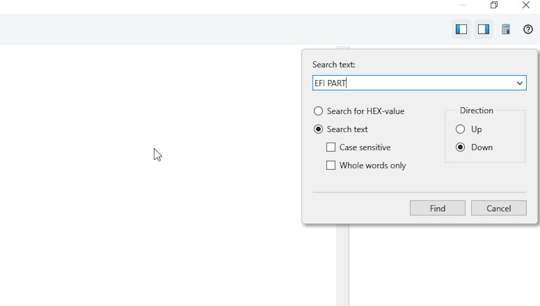Image resolution: width=540 pixels, height=306 pixels.
Task: Open the help question mark icon
Action: [x=528, y=29]
